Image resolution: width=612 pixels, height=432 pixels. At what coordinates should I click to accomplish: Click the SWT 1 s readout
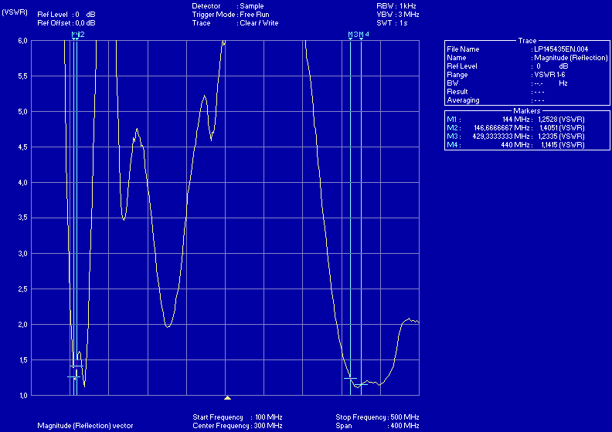(x=392, y=23)
